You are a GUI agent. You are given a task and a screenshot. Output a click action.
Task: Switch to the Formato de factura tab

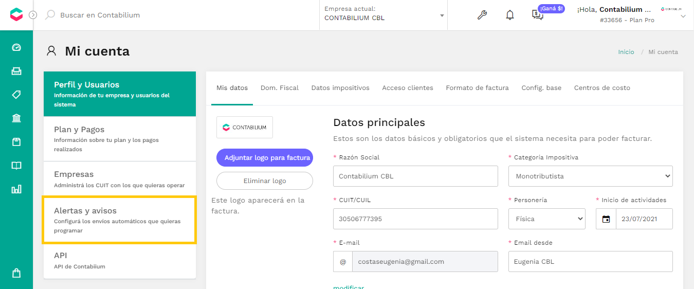click(x=478, y=88)
